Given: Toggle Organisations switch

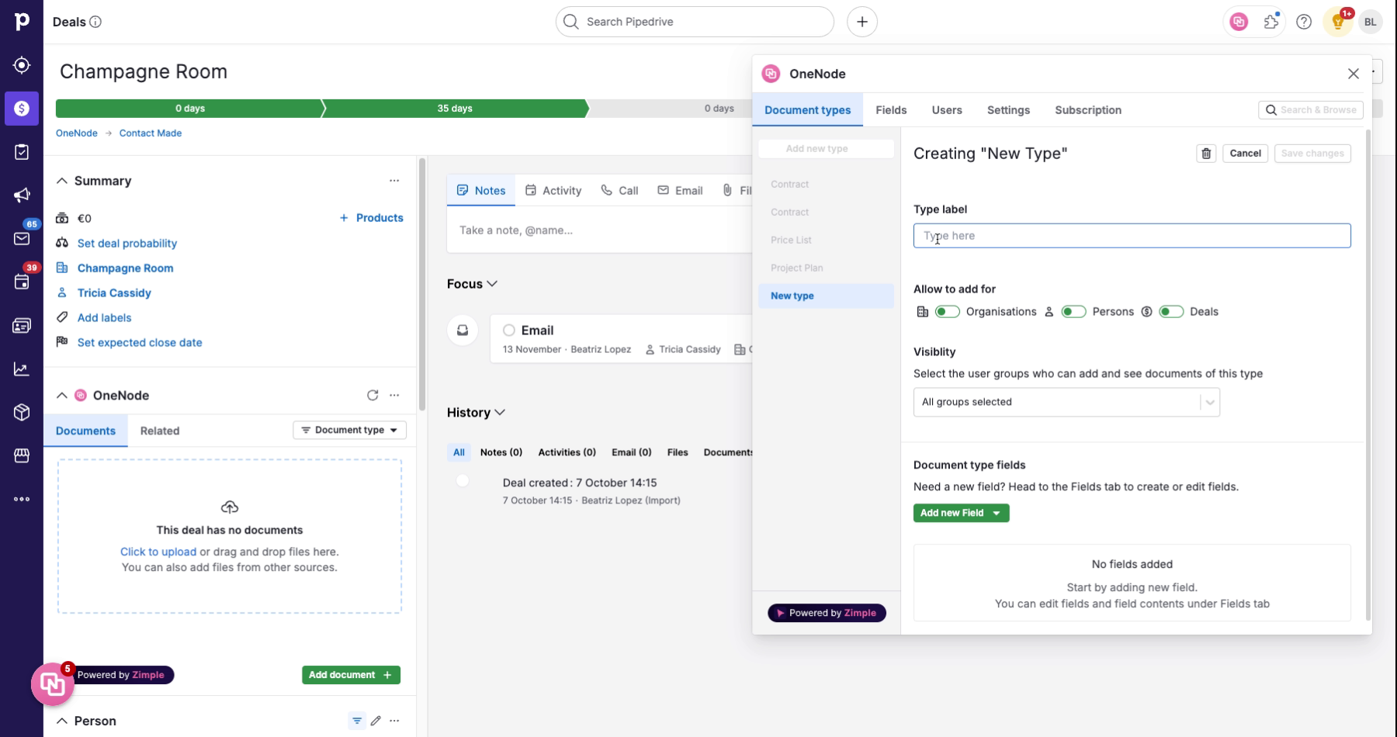Looking at the screenshot, I should pyautogui.click(x=947, y=312).
